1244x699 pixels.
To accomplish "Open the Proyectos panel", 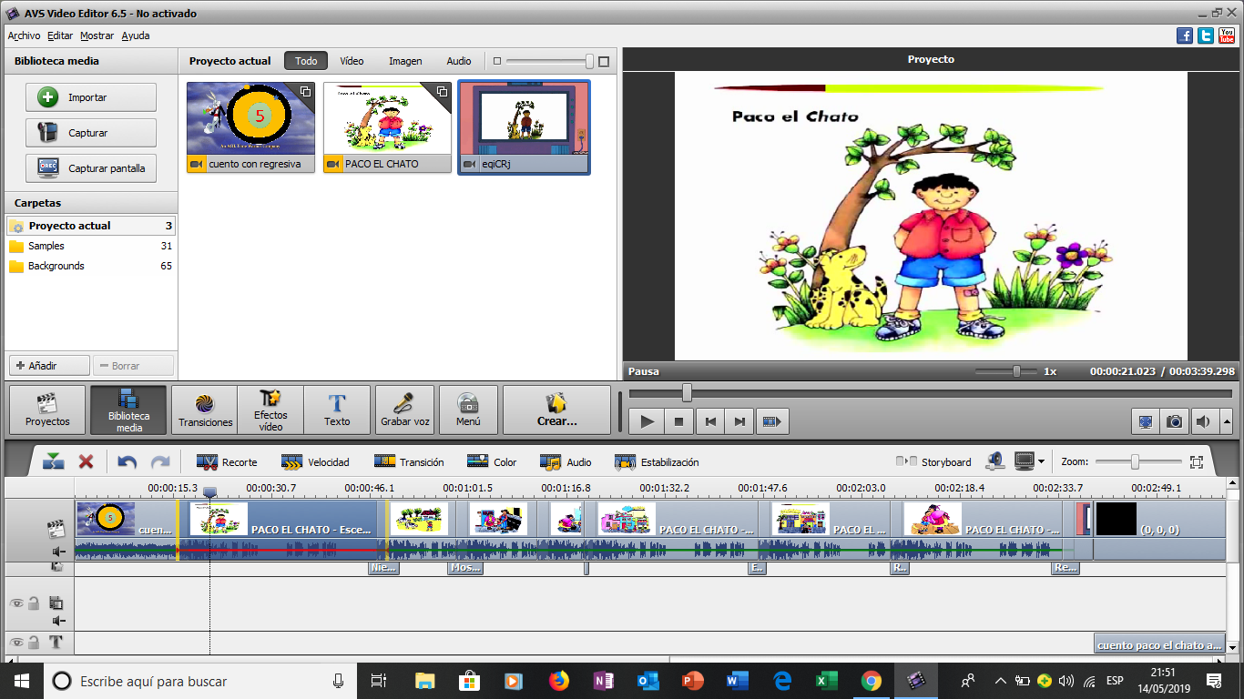I will pos(47,410).
